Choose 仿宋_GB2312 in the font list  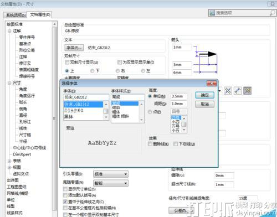coord(83,105)
